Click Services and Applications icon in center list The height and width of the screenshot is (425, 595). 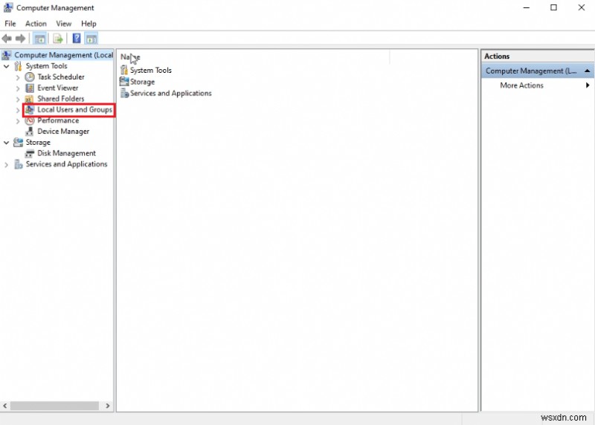(x=124, y=94)
